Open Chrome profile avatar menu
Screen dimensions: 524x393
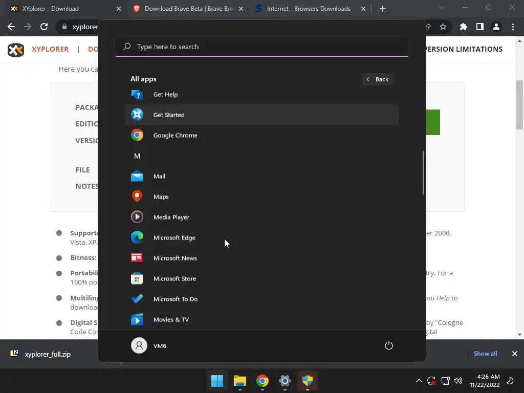496,27
